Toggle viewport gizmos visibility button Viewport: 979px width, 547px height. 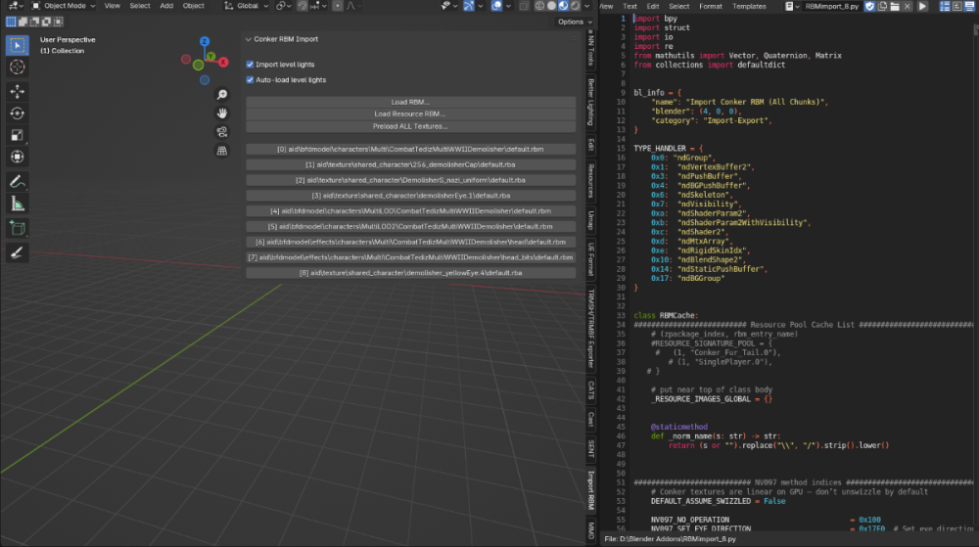[x=469, y=6]
